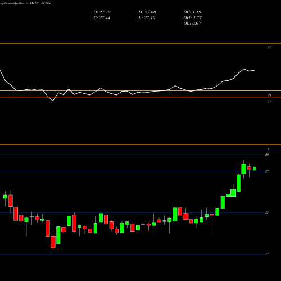
Task: Click the indicator axis label 19
Action: tap(269, 102)
